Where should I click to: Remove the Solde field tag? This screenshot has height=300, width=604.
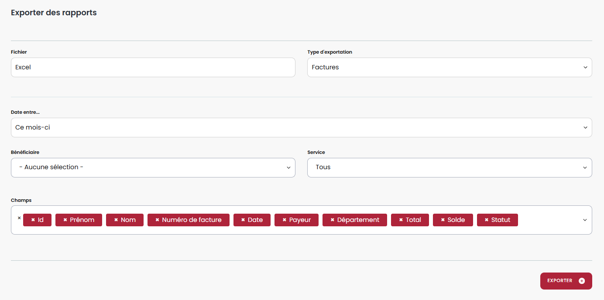click(443, 220)
